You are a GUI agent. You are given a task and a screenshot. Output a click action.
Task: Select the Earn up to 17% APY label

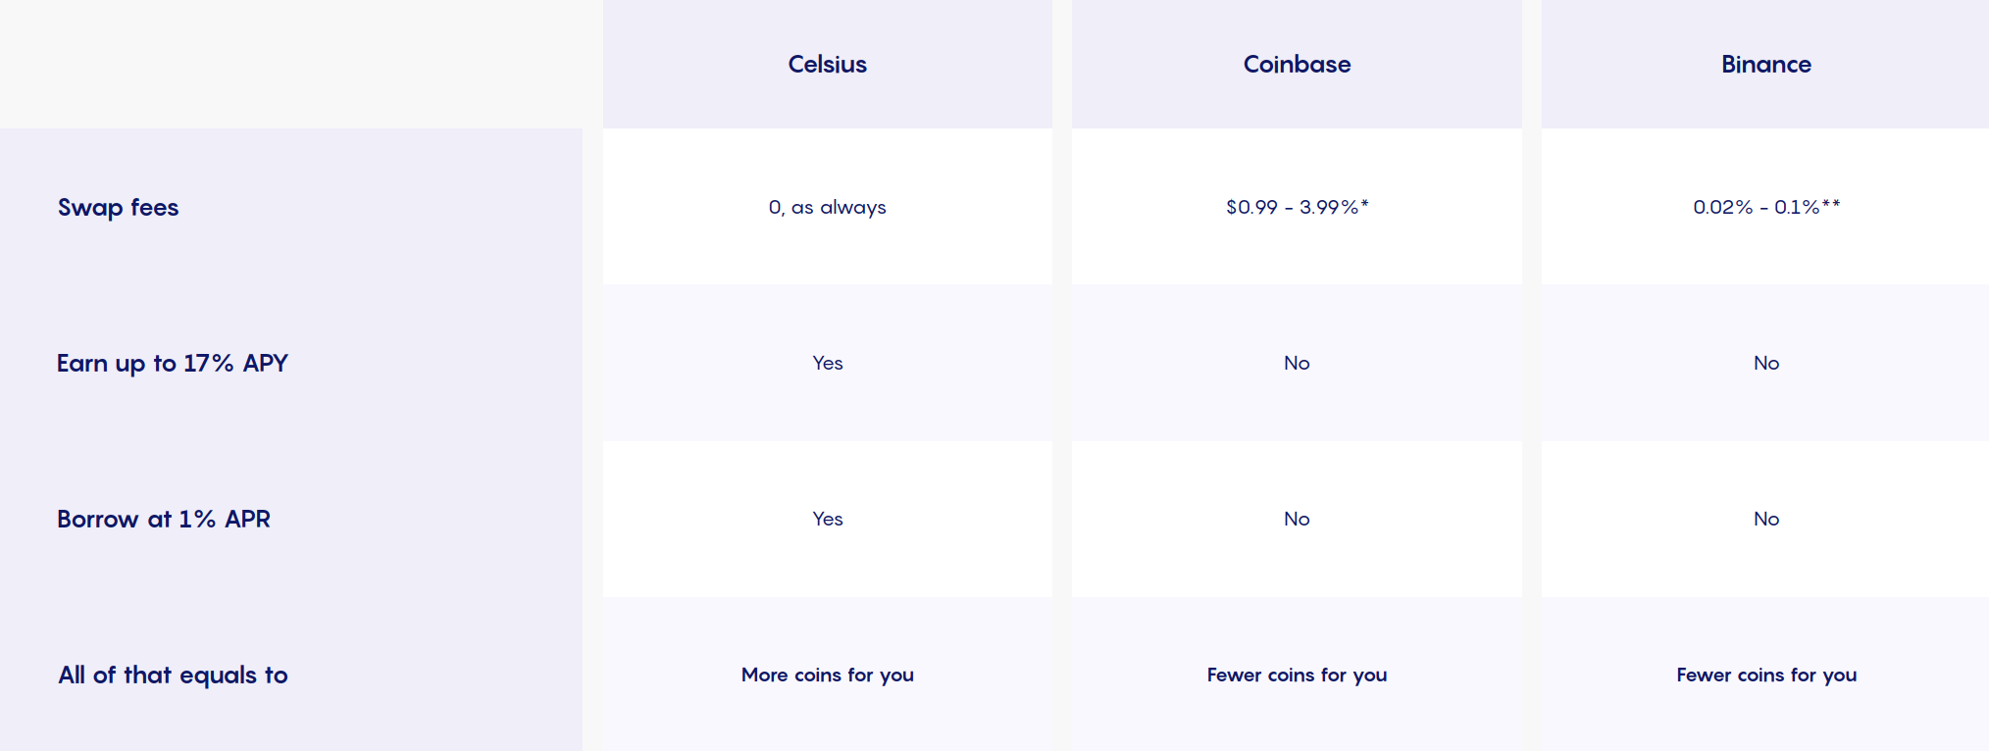click(x=173, y=364)
